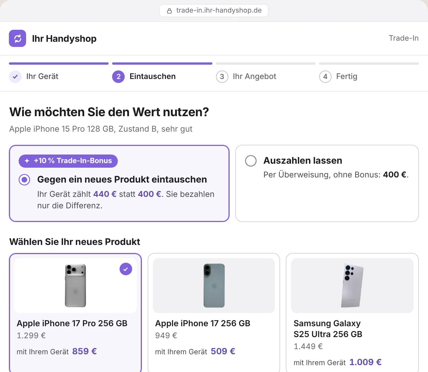The width and height of the screenshot is (428, 372).
Task: Click the sparkle icon in the Trade-In-Bonus badge
Action: pyautogui.click(x=27, y=161)
